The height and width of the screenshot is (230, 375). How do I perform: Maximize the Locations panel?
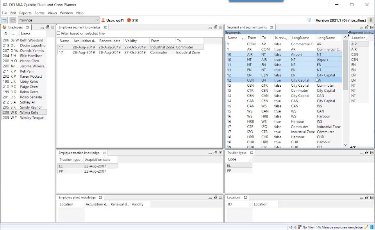372,198
